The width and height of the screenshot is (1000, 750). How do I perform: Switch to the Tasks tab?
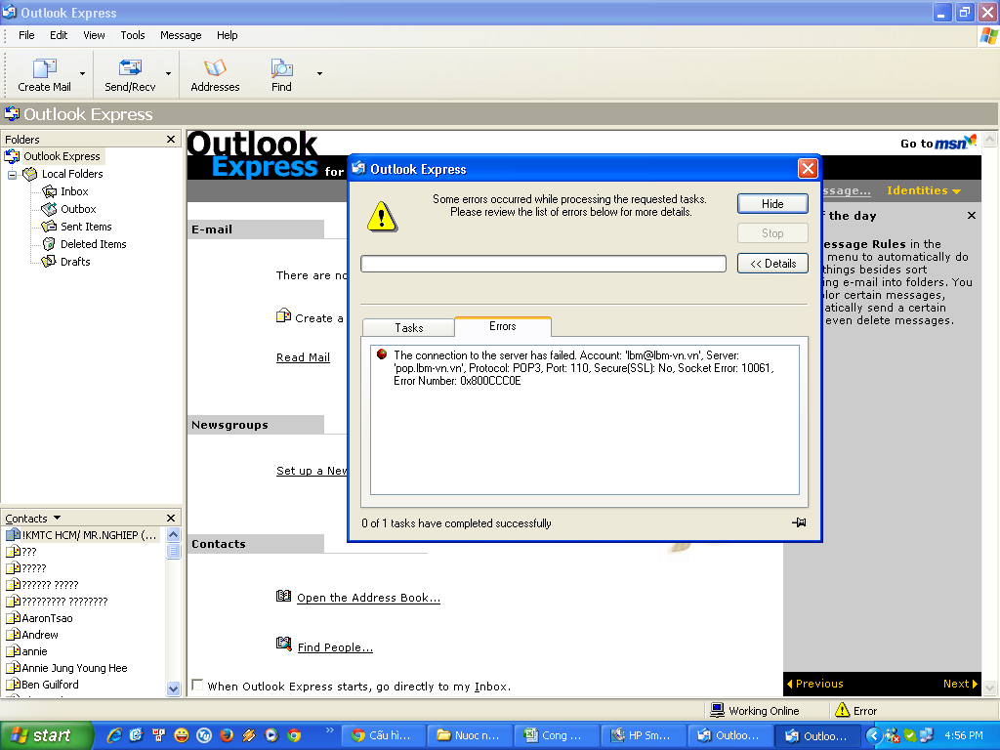coord(409,328)
